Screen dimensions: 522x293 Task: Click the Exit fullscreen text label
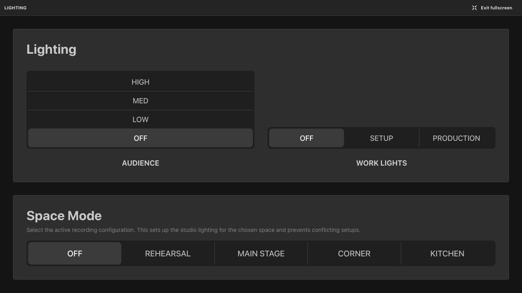496,8
